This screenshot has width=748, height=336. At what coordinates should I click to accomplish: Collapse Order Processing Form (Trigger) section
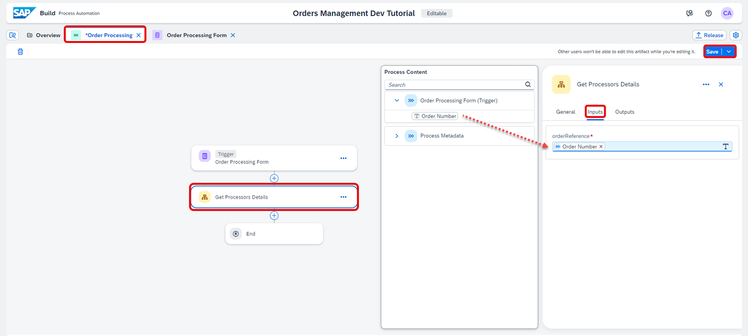tap(397, 101)
